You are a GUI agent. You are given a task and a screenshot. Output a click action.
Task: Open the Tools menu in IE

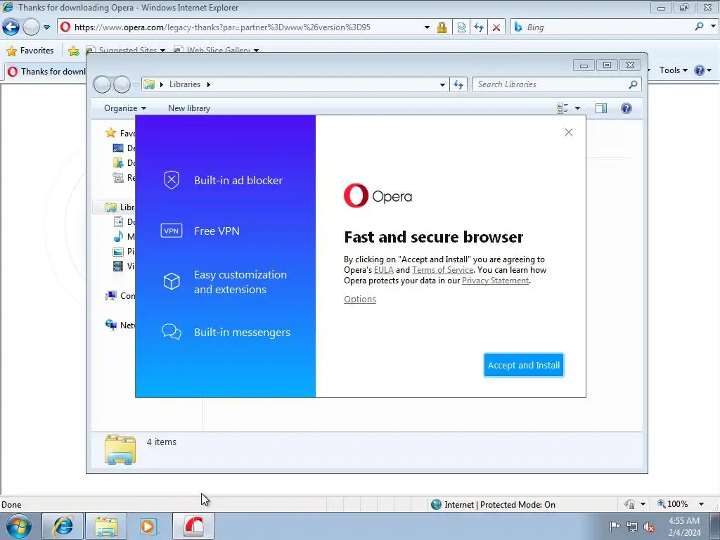point(673,70)
